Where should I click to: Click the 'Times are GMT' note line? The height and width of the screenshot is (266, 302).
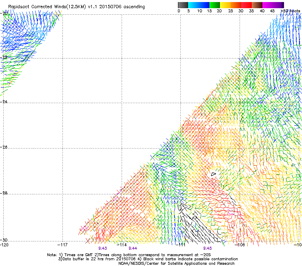(x=129, y=255)
